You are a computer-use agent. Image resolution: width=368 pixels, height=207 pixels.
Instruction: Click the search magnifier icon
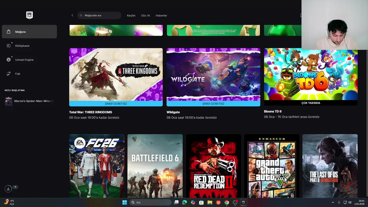pos(81,16)
